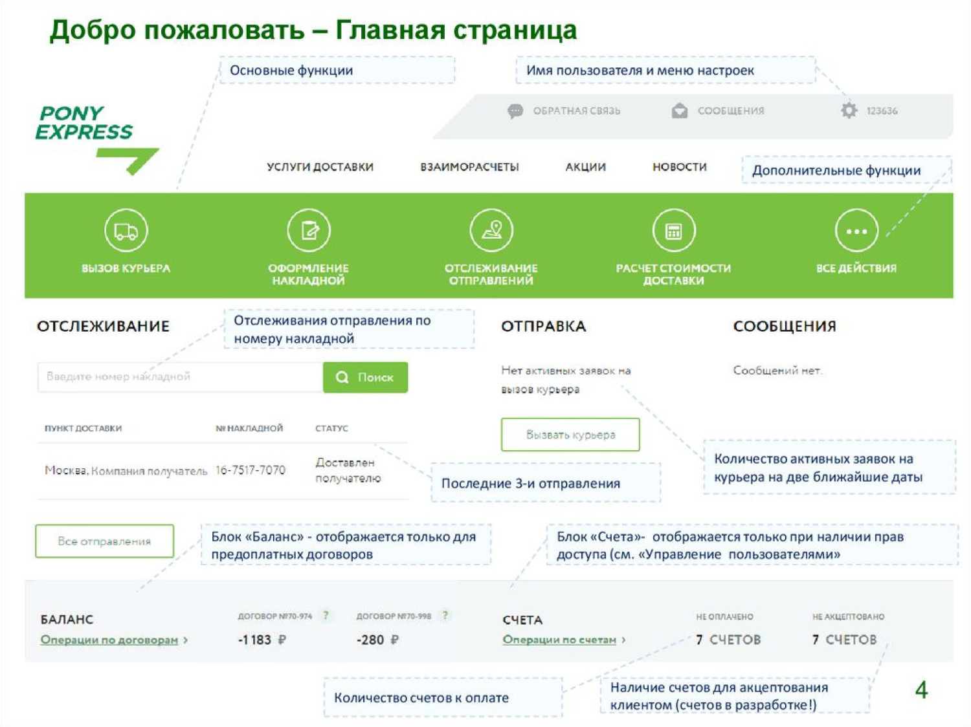This screenshot has height=727, width=971.
Task: Click the Вызвать курьера button
Action: (x=570, y=435)
